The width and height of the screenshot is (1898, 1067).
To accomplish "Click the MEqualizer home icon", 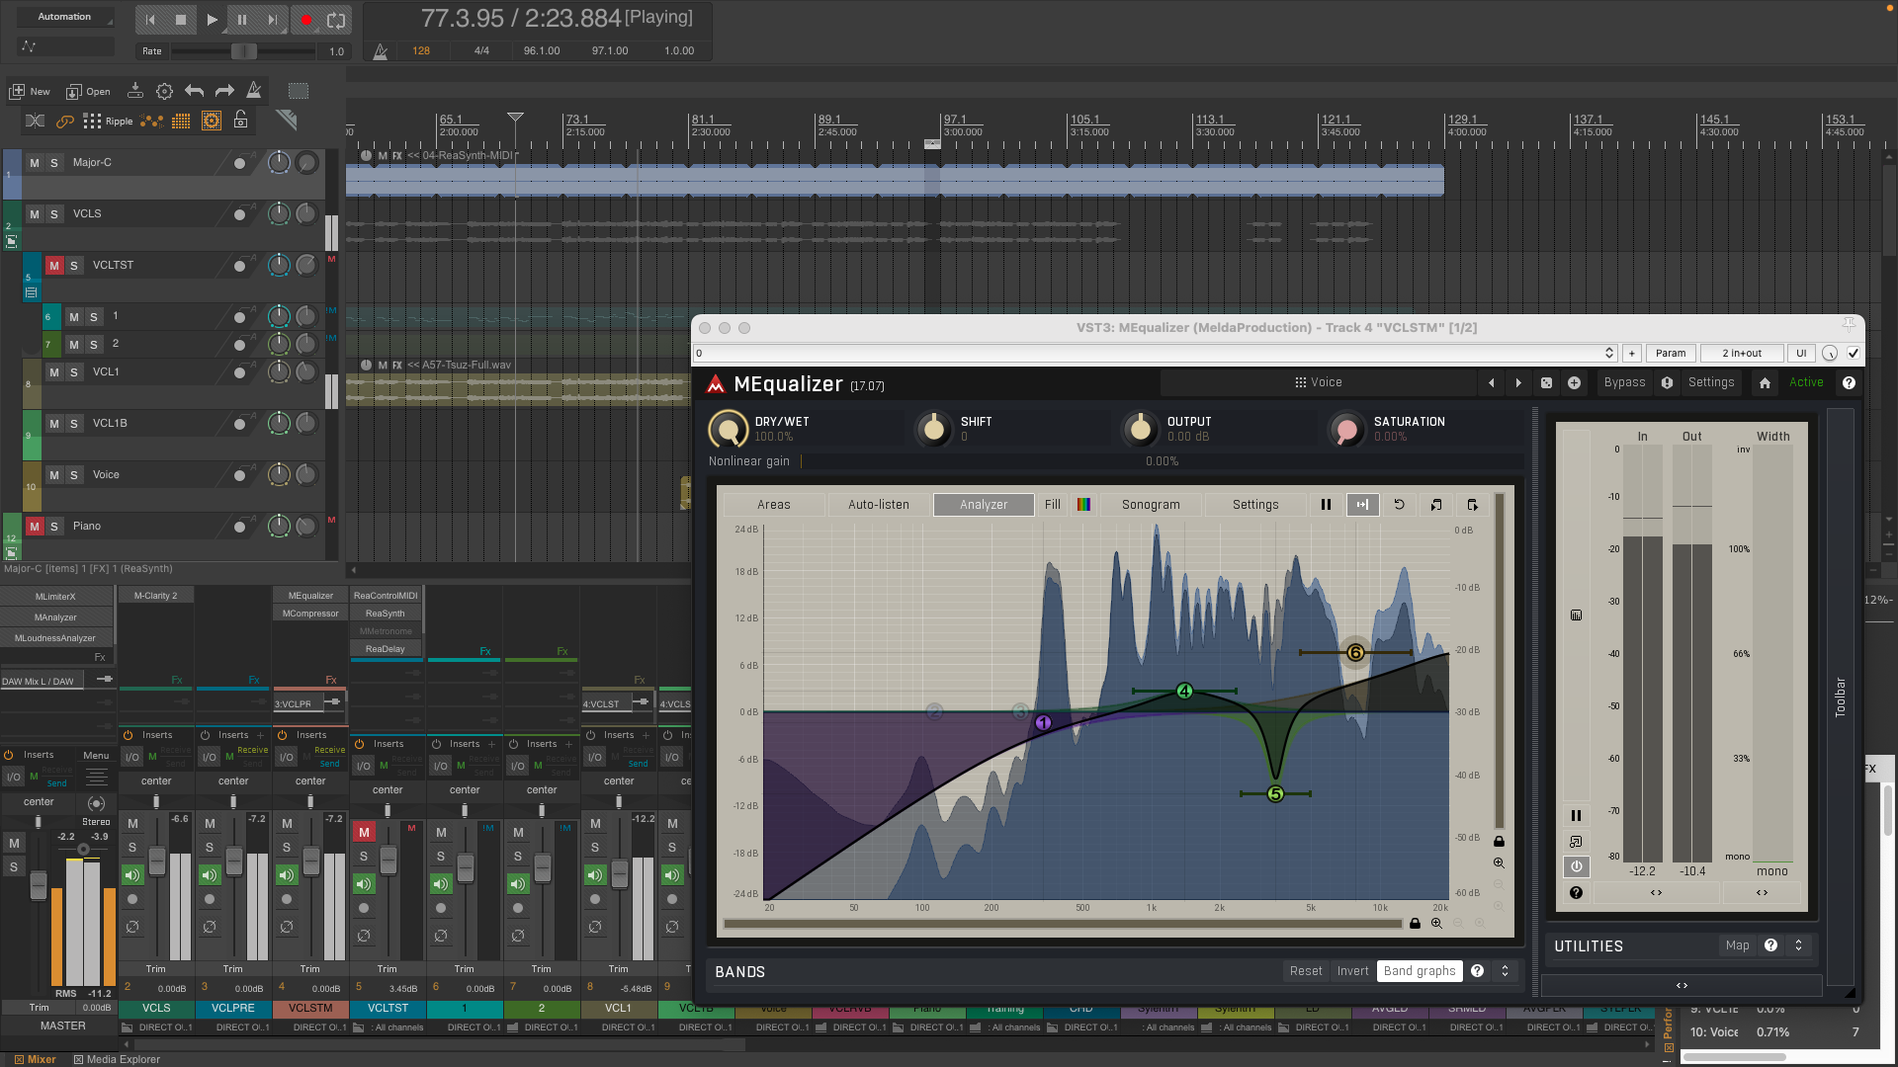I will 1765,383.
